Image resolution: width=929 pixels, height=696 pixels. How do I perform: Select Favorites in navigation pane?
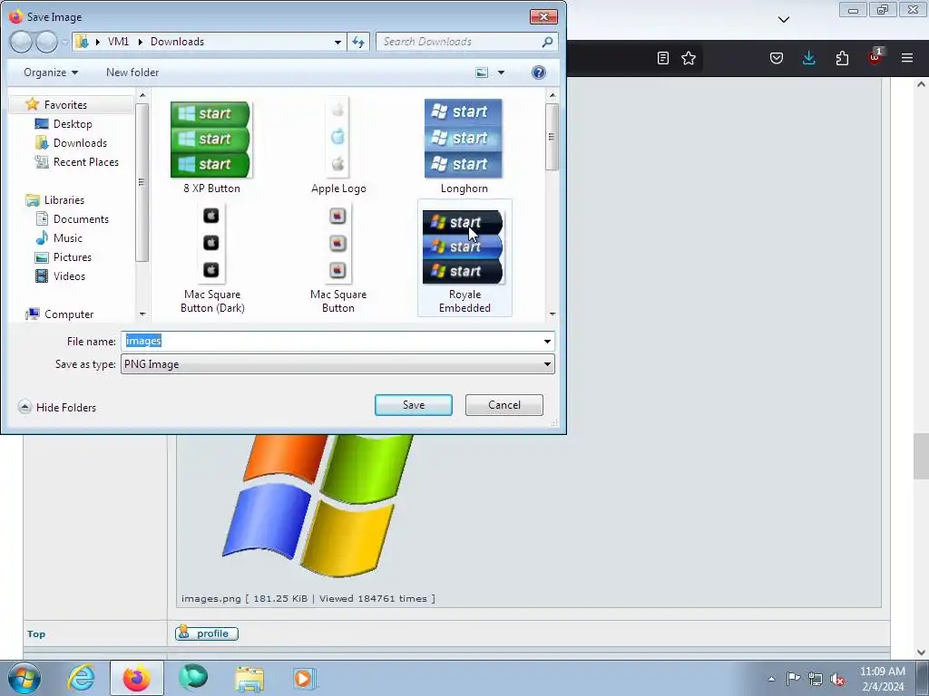coord(65,105)
